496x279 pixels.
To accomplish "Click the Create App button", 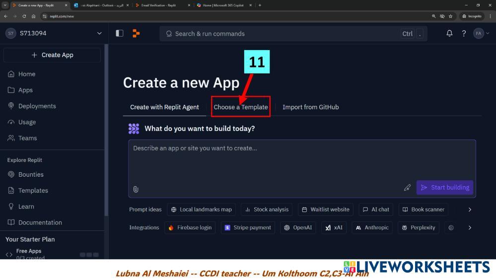I will coord(52,55).
